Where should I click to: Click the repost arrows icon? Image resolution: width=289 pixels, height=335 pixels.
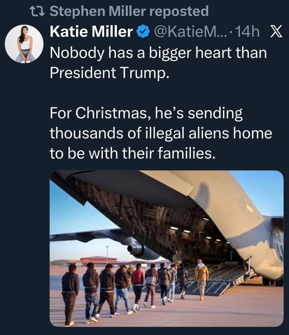click(39, 11)
